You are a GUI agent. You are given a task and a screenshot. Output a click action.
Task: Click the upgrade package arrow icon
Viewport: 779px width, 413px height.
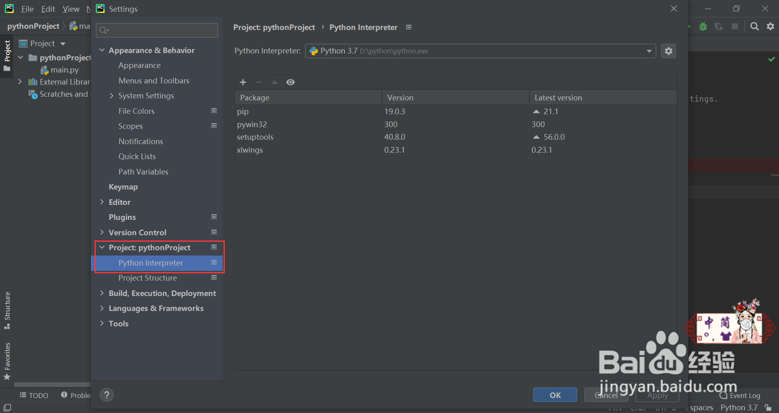275,82
